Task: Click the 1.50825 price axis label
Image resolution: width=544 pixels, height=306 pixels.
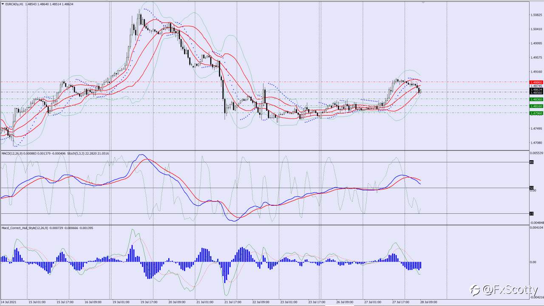Action: (536, 15)
